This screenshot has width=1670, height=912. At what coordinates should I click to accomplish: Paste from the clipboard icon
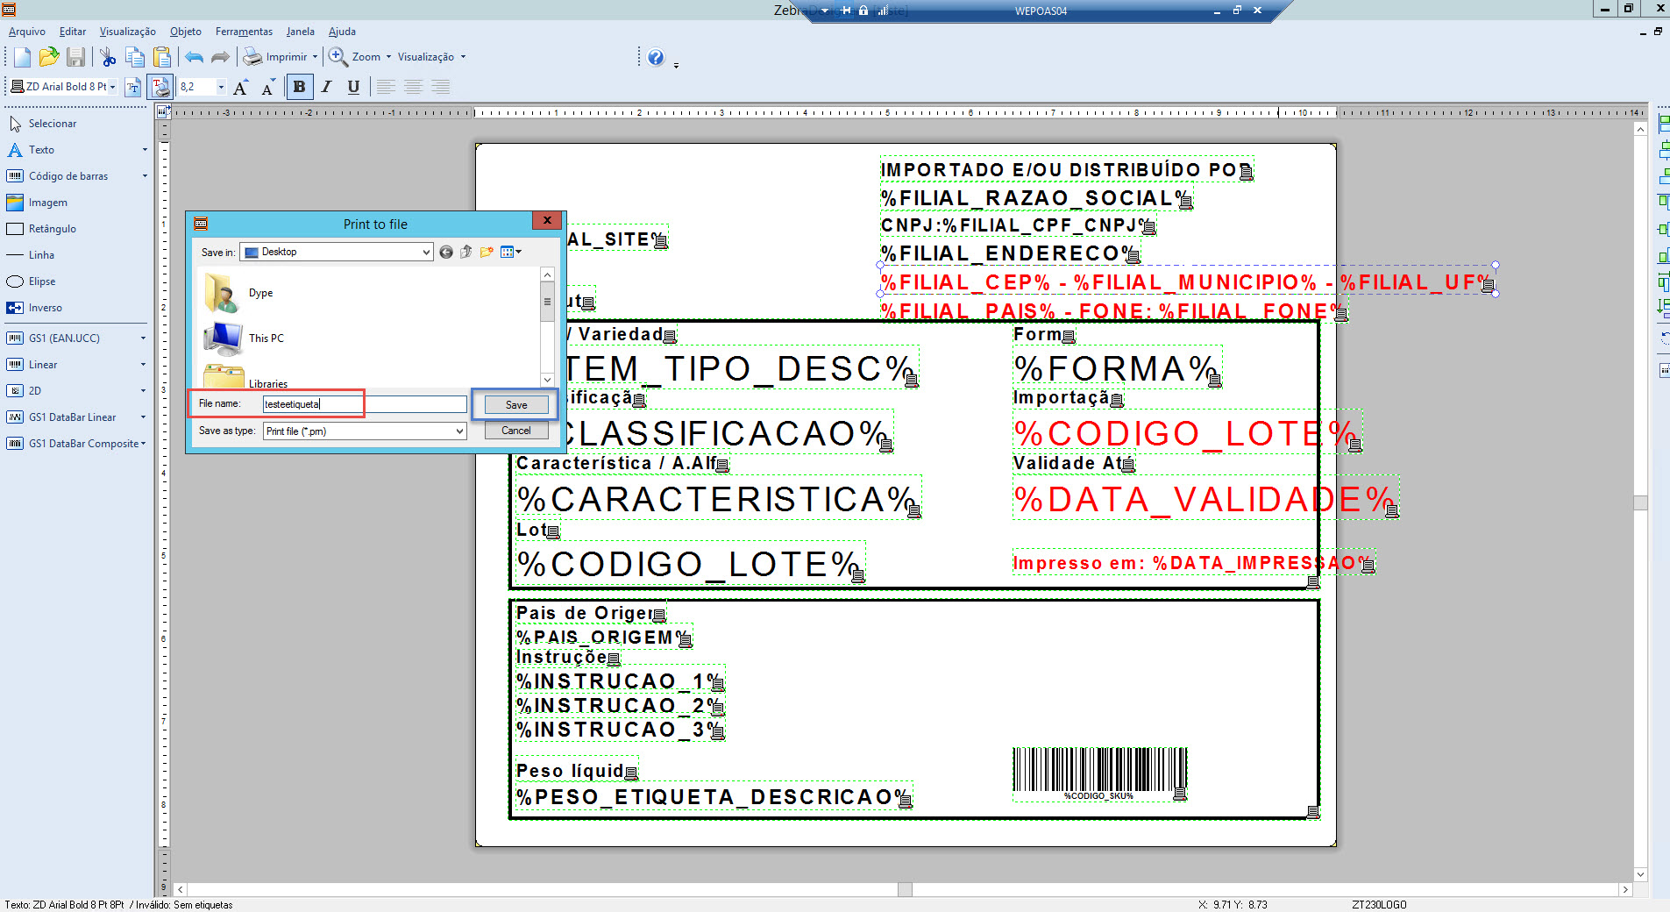click(162, 57)
